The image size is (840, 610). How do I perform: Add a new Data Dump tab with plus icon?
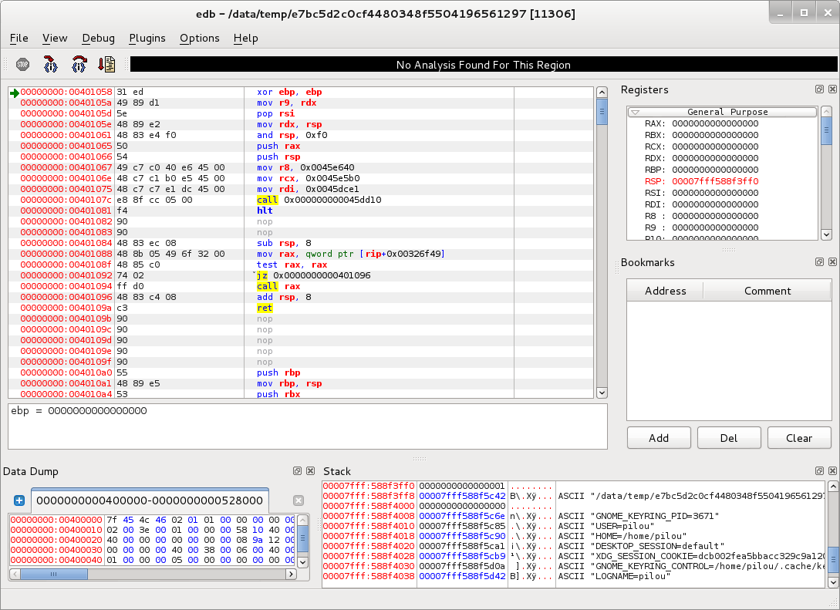coord(19,500)
